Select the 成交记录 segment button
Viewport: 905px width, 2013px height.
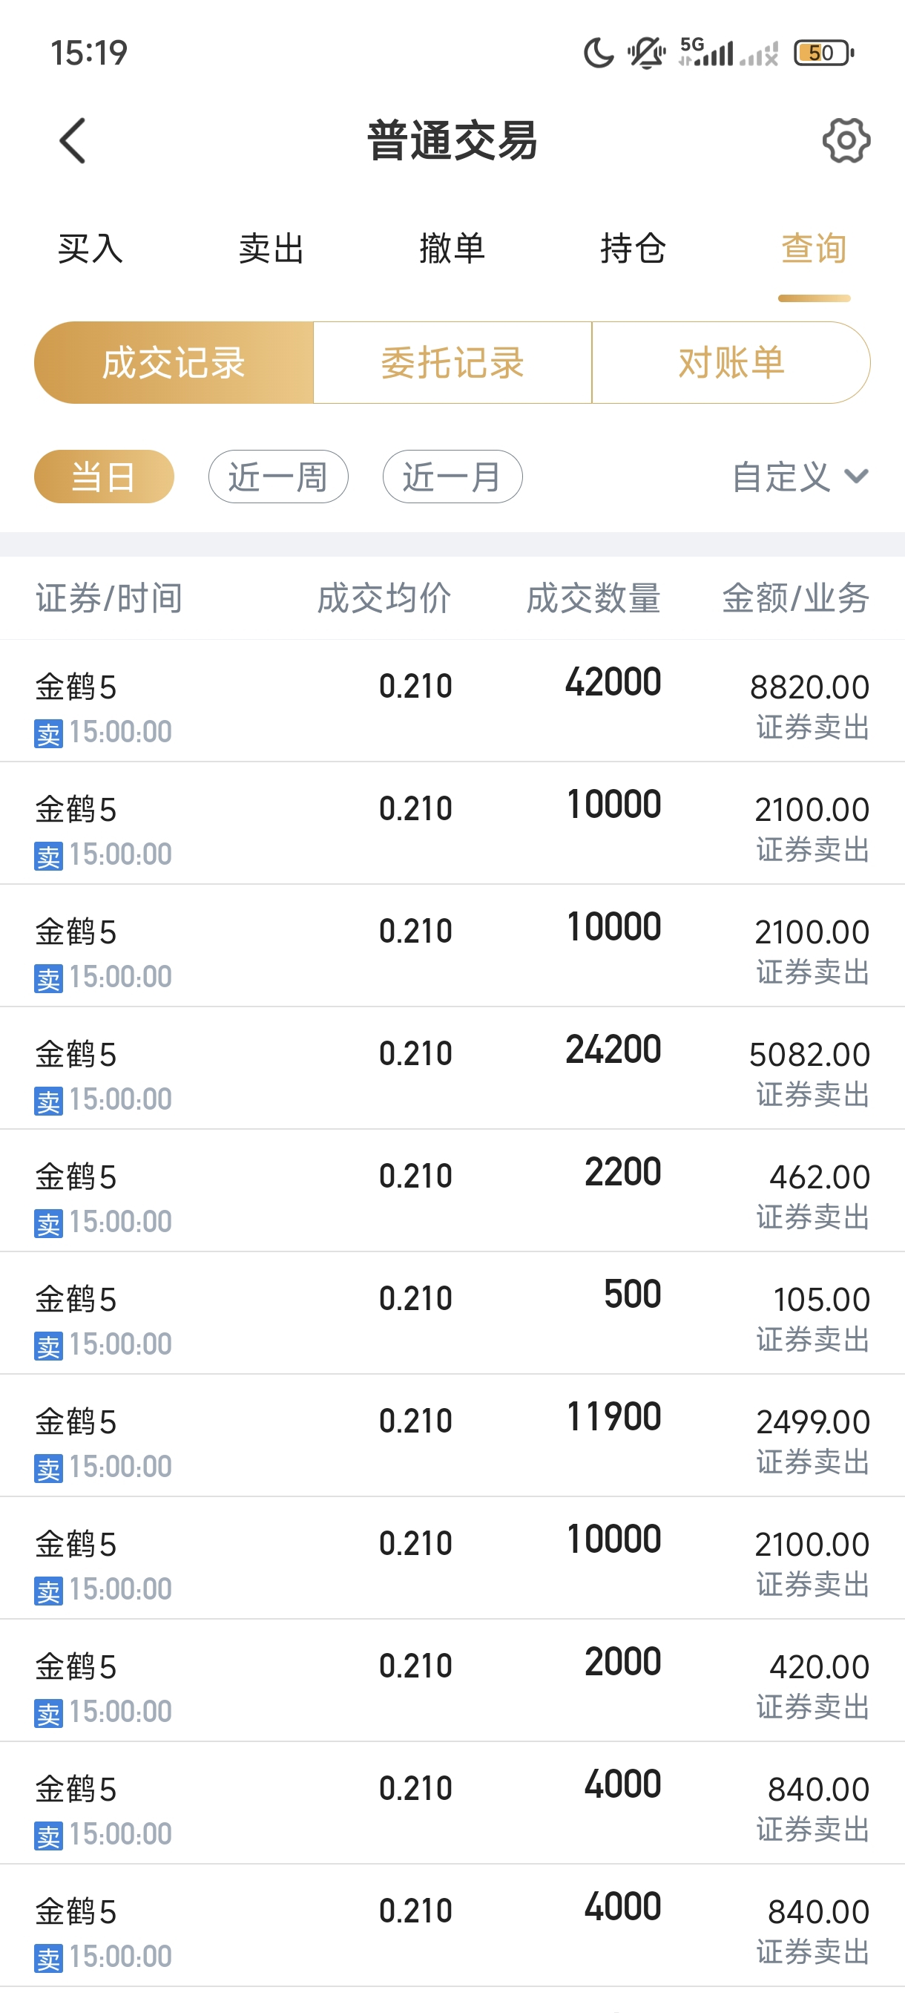(x=174, y=362)
